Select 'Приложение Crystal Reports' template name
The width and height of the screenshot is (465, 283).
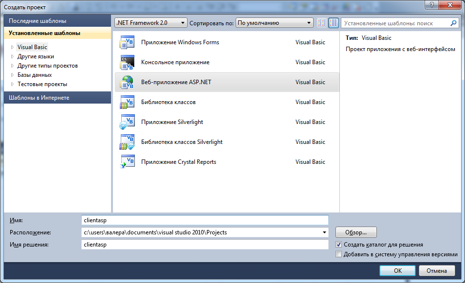[x=179, y=162]
